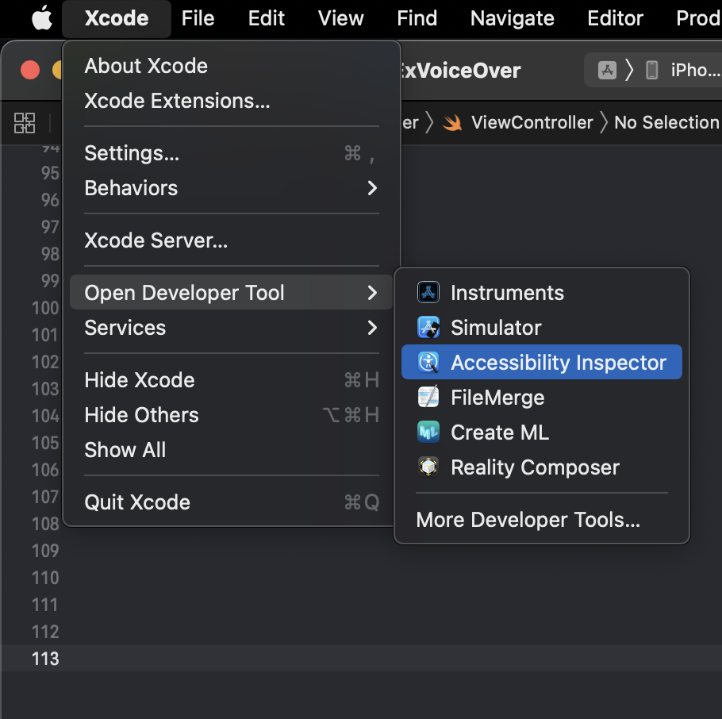722x719 pixels.
Task: Expand Open Developer Tool submenu
Action: pos(232,293)
